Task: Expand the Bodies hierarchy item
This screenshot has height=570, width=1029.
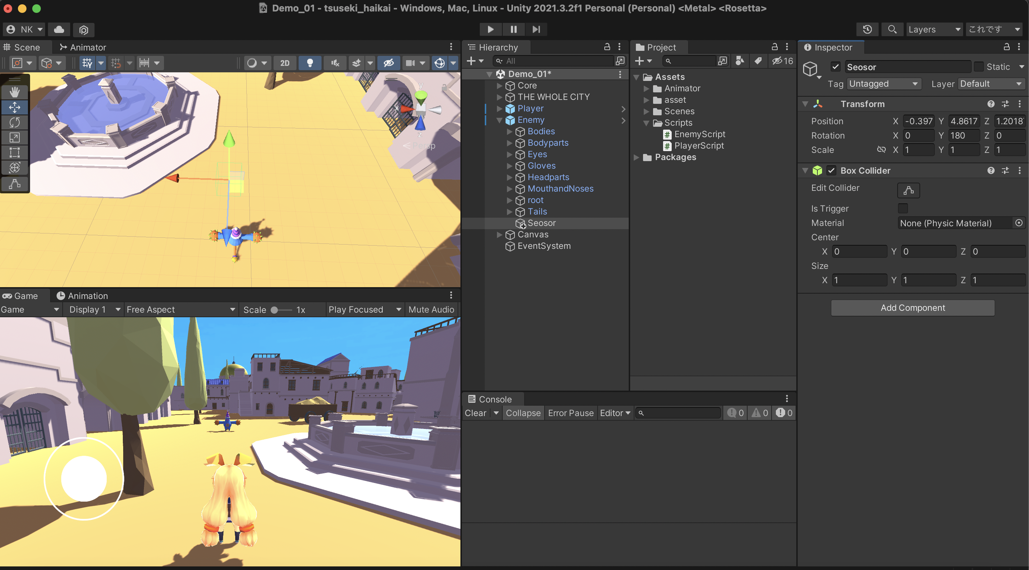Action: point(509,131)
